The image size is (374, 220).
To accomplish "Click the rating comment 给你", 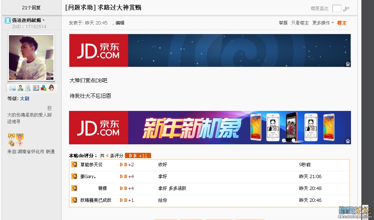I will (x=163, y=200).
